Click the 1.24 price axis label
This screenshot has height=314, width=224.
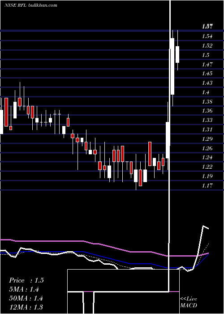click(207, 157)
